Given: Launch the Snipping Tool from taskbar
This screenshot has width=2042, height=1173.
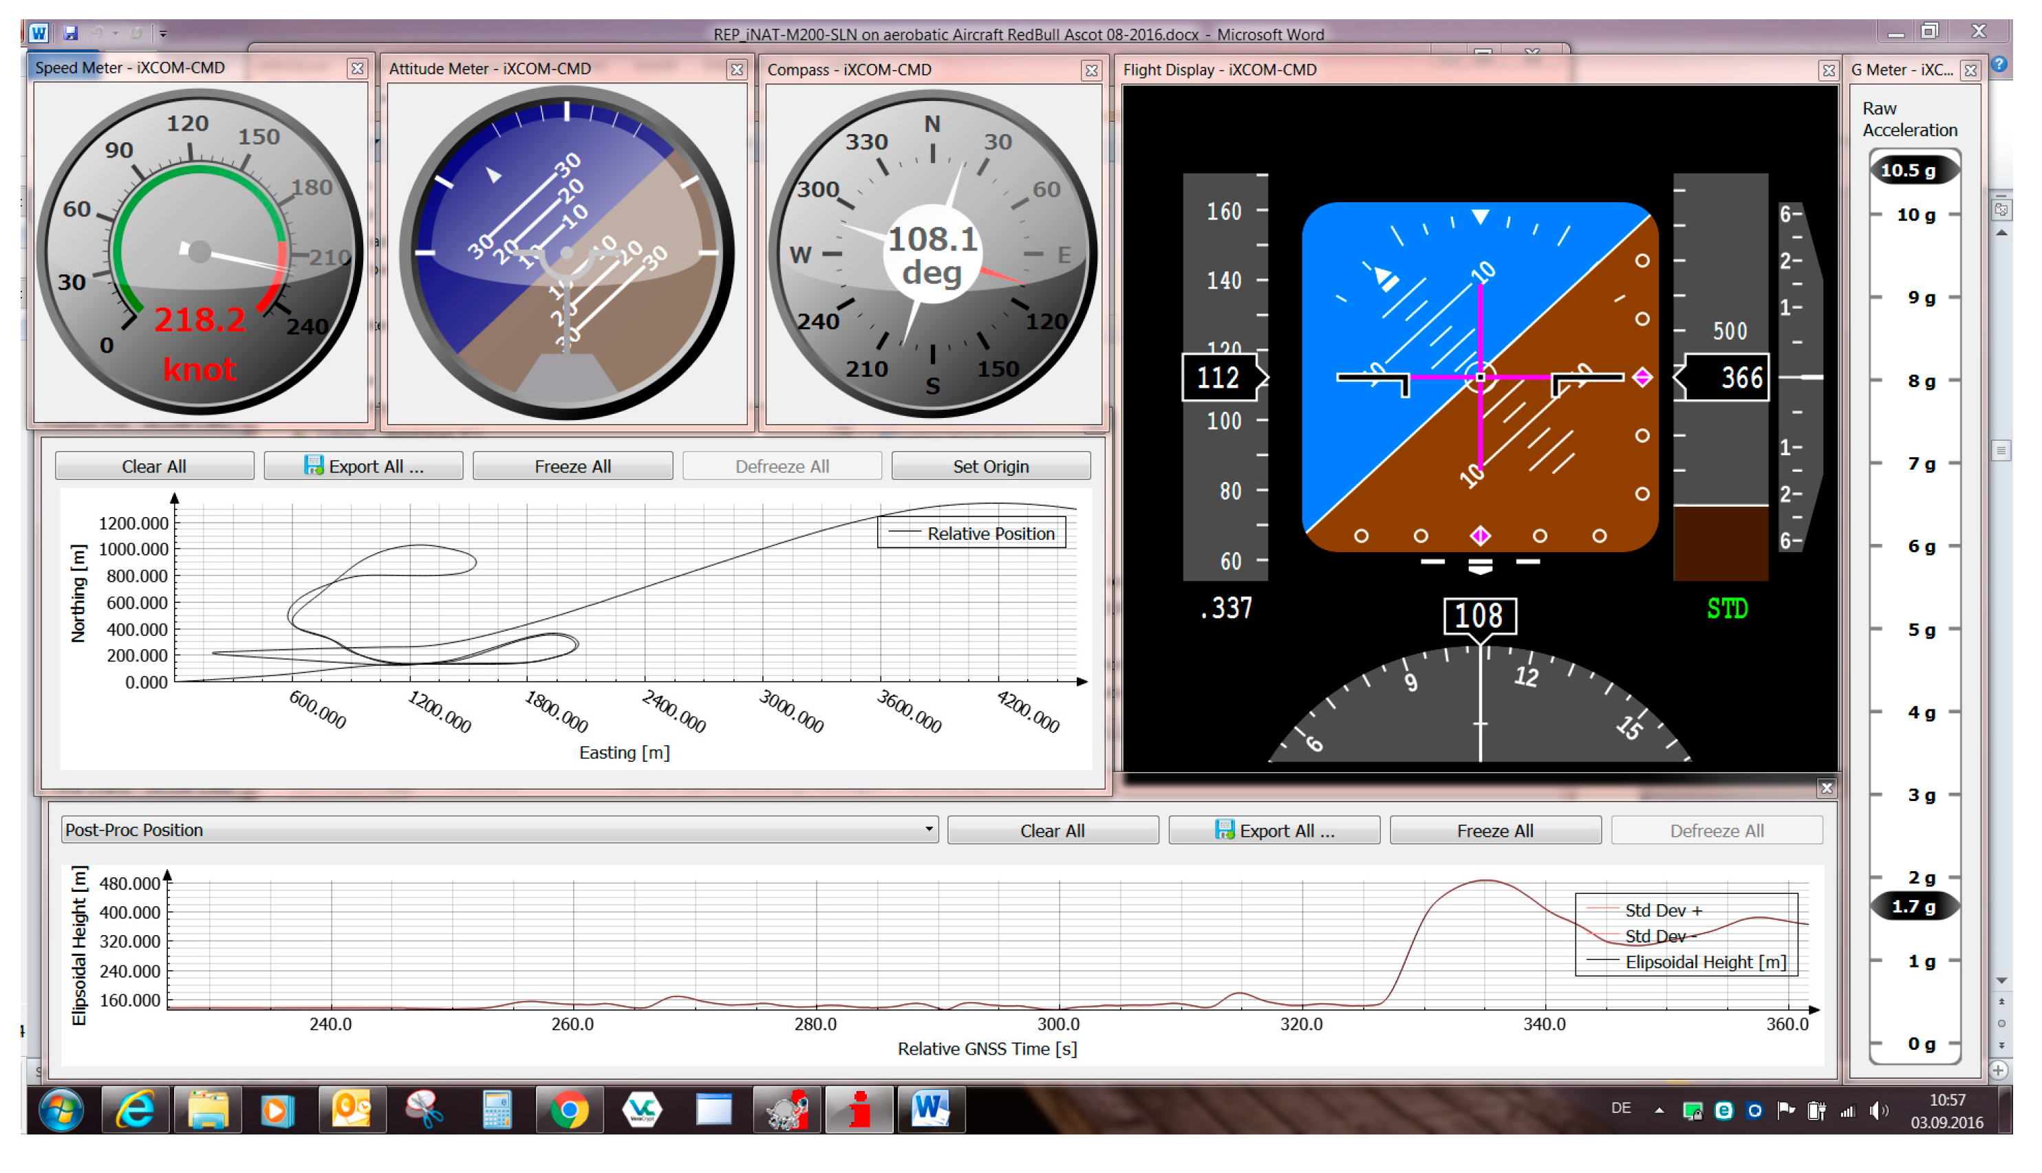Looking at the screenshot, I should click(424, 1110).
